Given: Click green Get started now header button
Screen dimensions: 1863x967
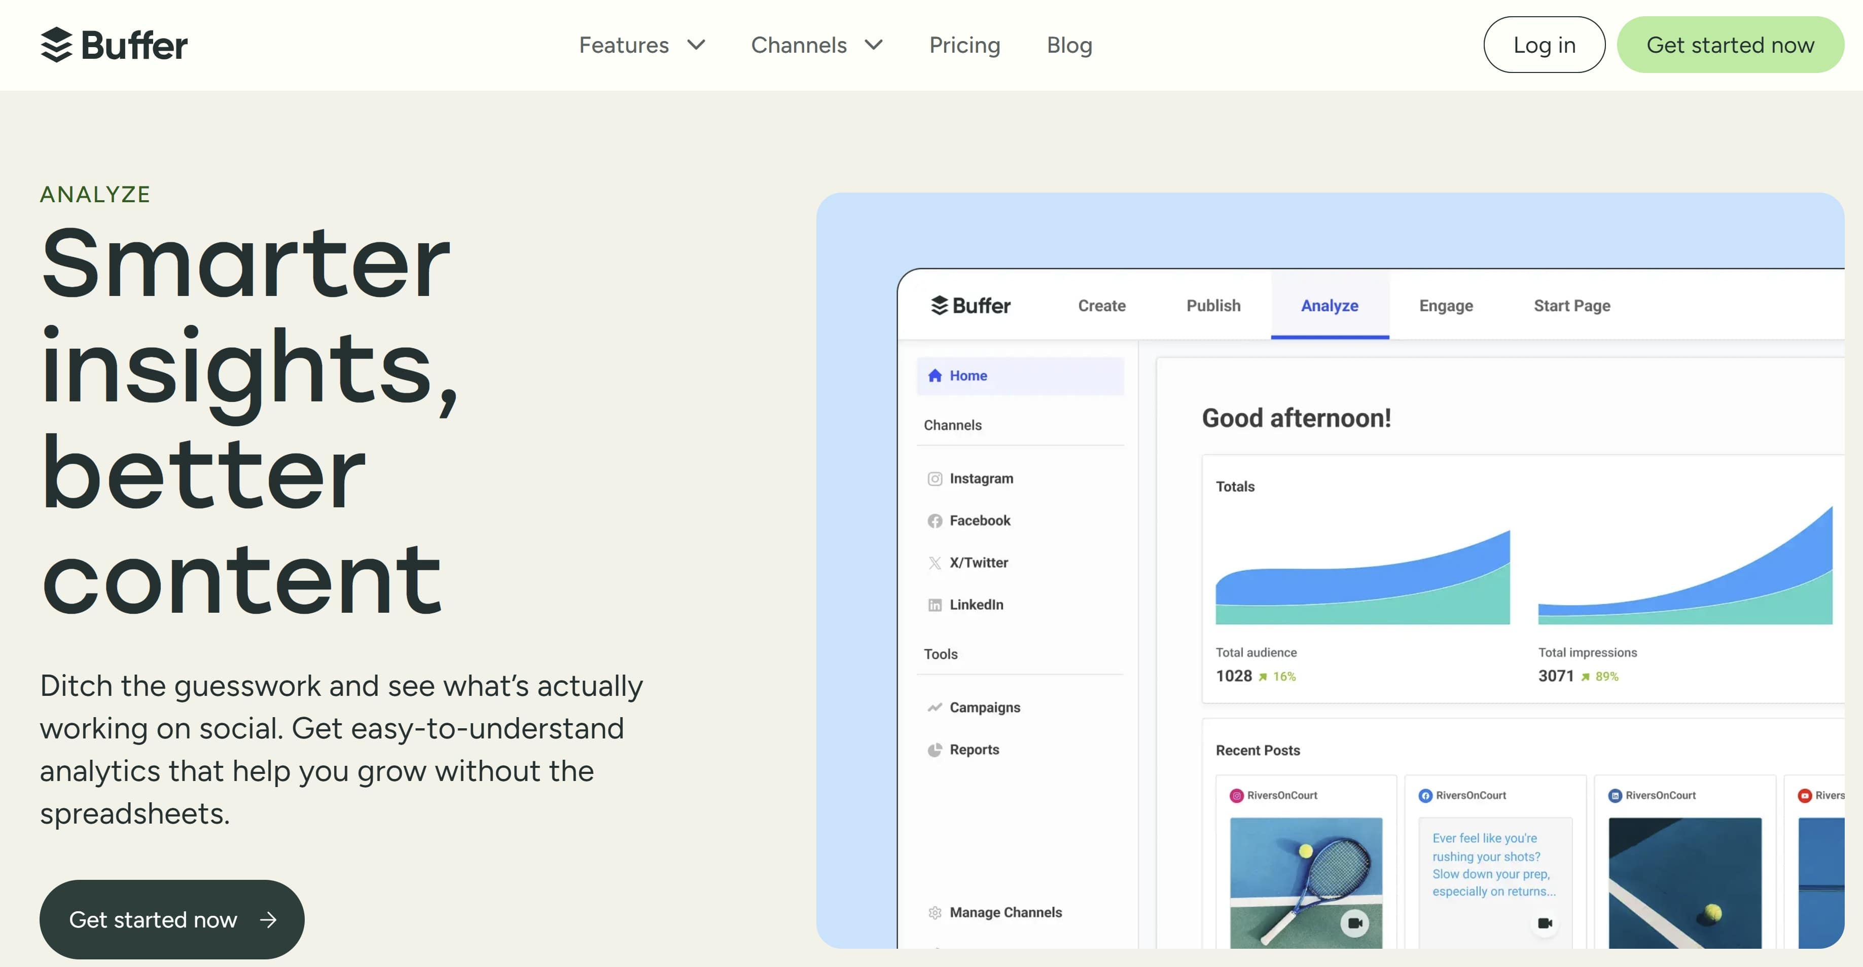Looking at the screenshot, I should [x=1730, y=45].
